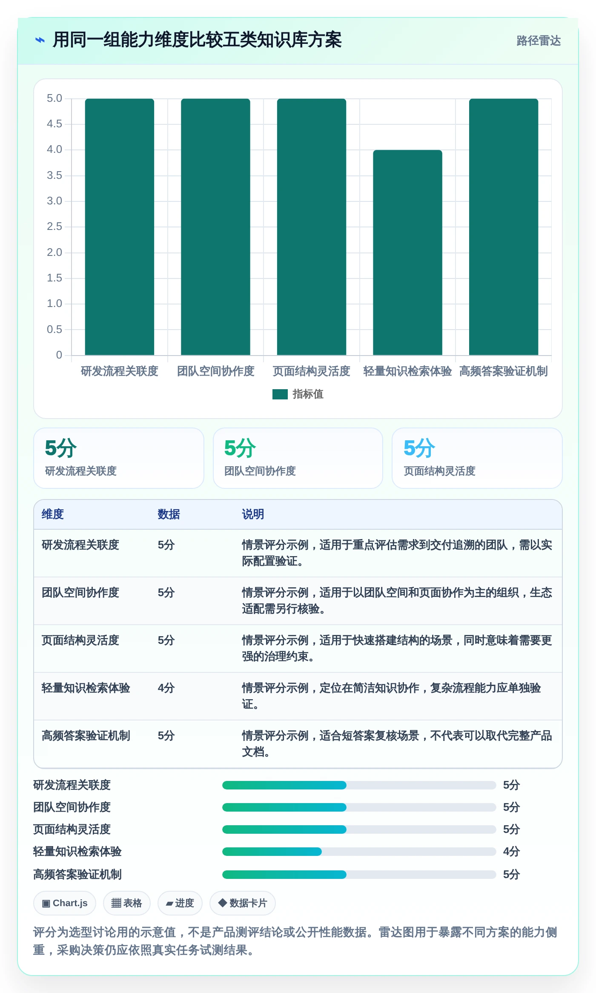Select the 团队空间协作度 bar in the chart
Viewport: 596px width, 993px height.
215,227
